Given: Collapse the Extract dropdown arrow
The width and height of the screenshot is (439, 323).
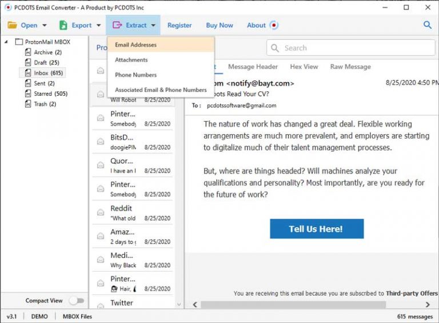Looking at the screenshot, I should pos(153,26).
